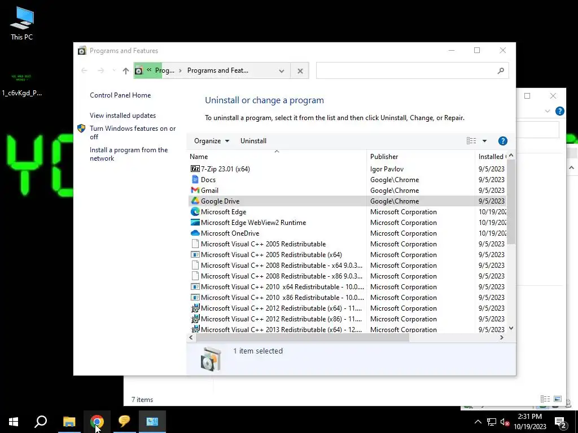Open This PC desktop icon
Viewport: 578px width, 433px height.
click(22, 23)
